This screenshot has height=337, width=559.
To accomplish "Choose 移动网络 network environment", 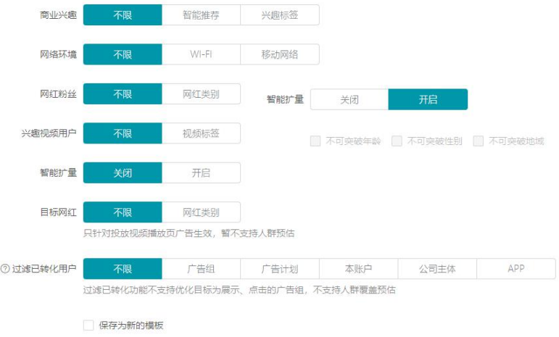I will click(280, 54).
